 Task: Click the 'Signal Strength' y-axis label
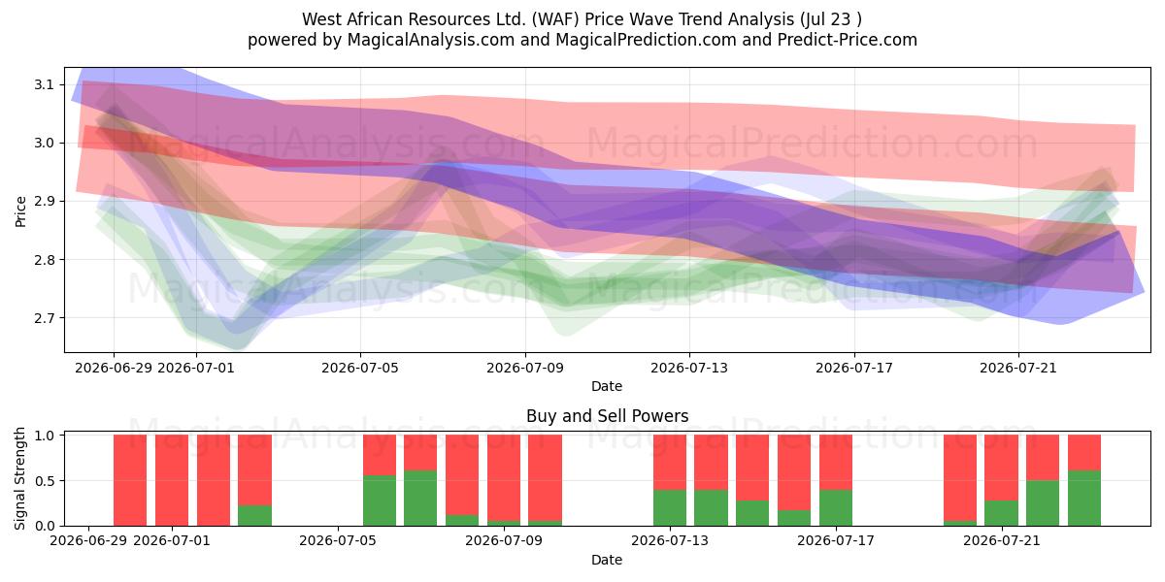click(20, 480)
